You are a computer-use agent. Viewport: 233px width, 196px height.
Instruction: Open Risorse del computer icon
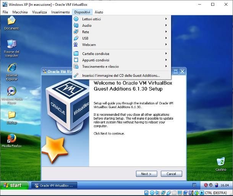pos(11,48)
